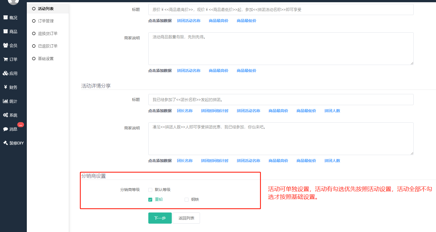Click the 系统 gears icon
The height and width of the screenshot is (232, 436).
pyautogui.click(x=6, y=115)
